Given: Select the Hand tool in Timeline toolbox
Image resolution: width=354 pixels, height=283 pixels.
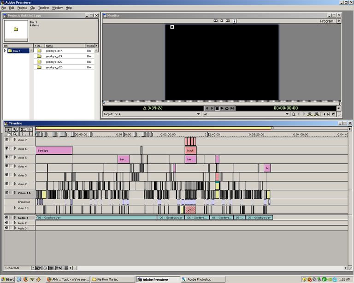Looking at the screenshot, I should click(8, 134).
